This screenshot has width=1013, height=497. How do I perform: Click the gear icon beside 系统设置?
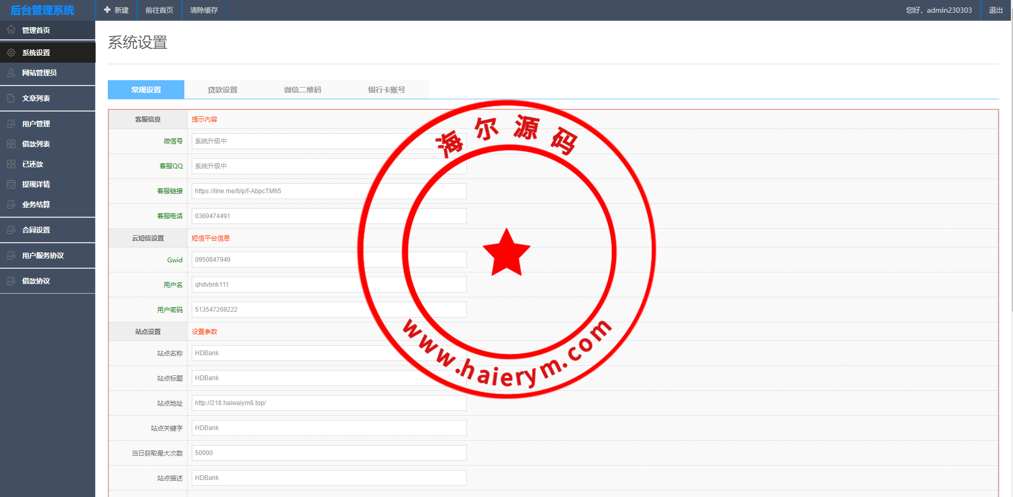click(x=11, y=53)
